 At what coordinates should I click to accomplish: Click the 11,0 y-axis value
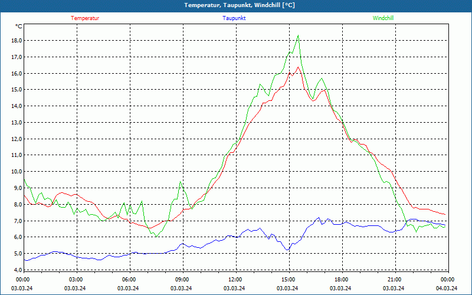point(17,155)
